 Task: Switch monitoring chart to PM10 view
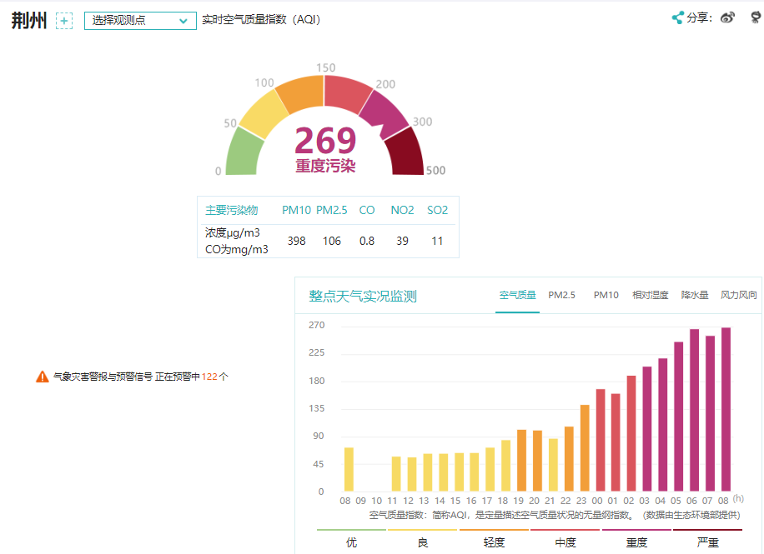[606, 294]
